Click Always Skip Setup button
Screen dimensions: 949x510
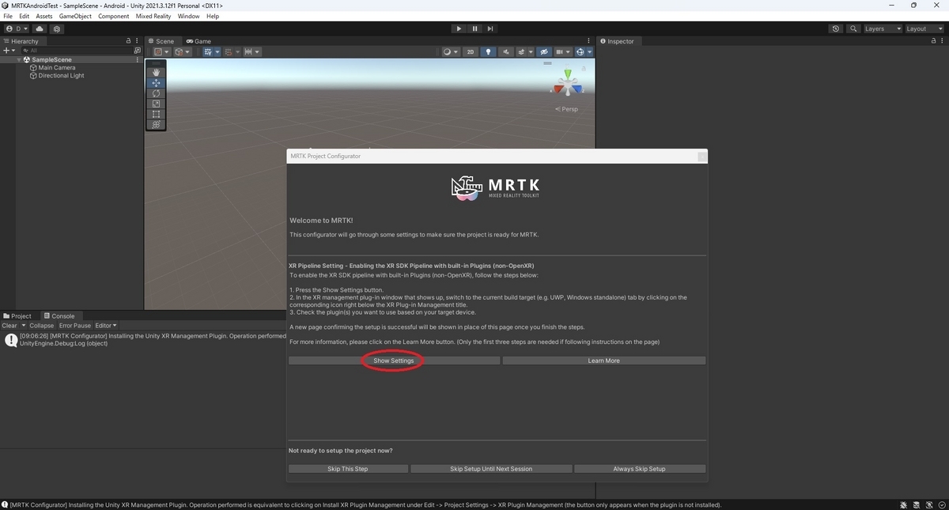(639, 469)
